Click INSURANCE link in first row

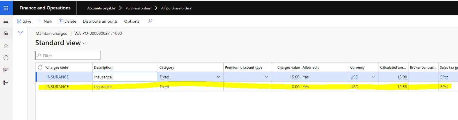(x=57, y=77)
